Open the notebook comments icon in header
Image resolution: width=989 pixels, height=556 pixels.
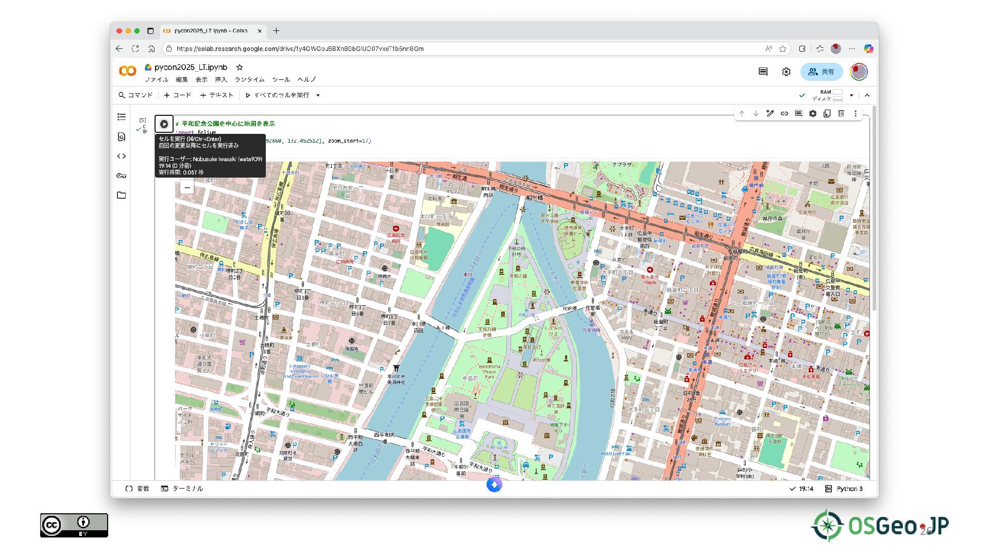click(763, 72)
